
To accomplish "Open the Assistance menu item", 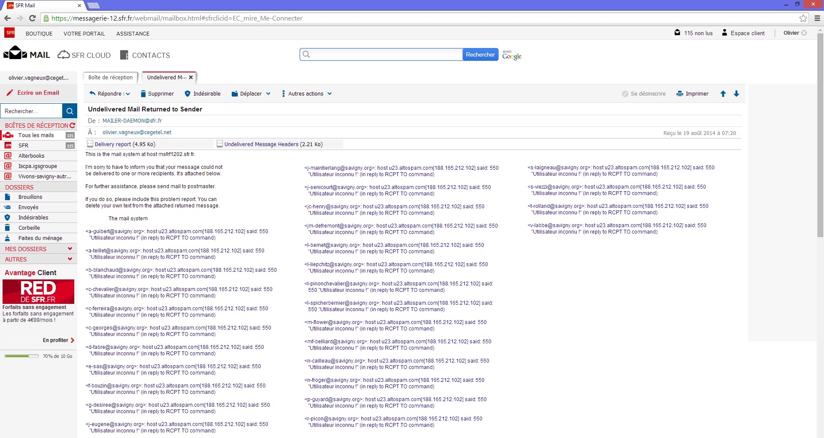I will (x=133, y=33).
